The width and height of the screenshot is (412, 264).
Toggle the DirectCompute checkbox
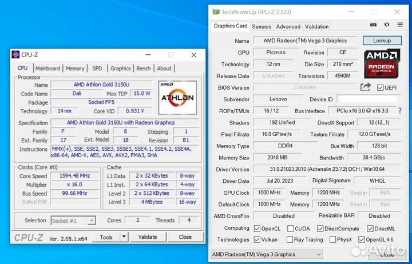(320, 229)
